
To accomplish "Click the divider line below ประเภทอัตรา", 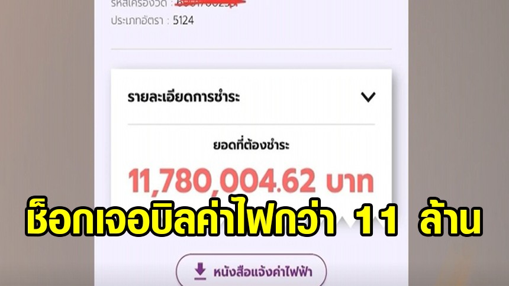I will tap(252, 49).
